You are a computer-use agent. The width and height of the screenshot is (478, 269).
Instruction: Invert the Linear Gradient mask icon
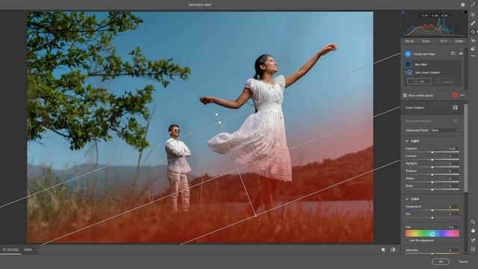pos(455,108)
